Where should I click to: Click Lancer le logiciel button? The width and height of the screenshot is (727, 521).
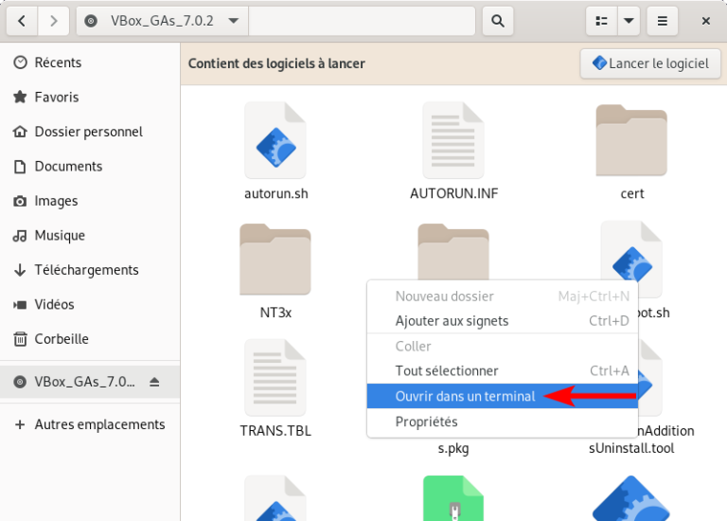tap(650, 63)
